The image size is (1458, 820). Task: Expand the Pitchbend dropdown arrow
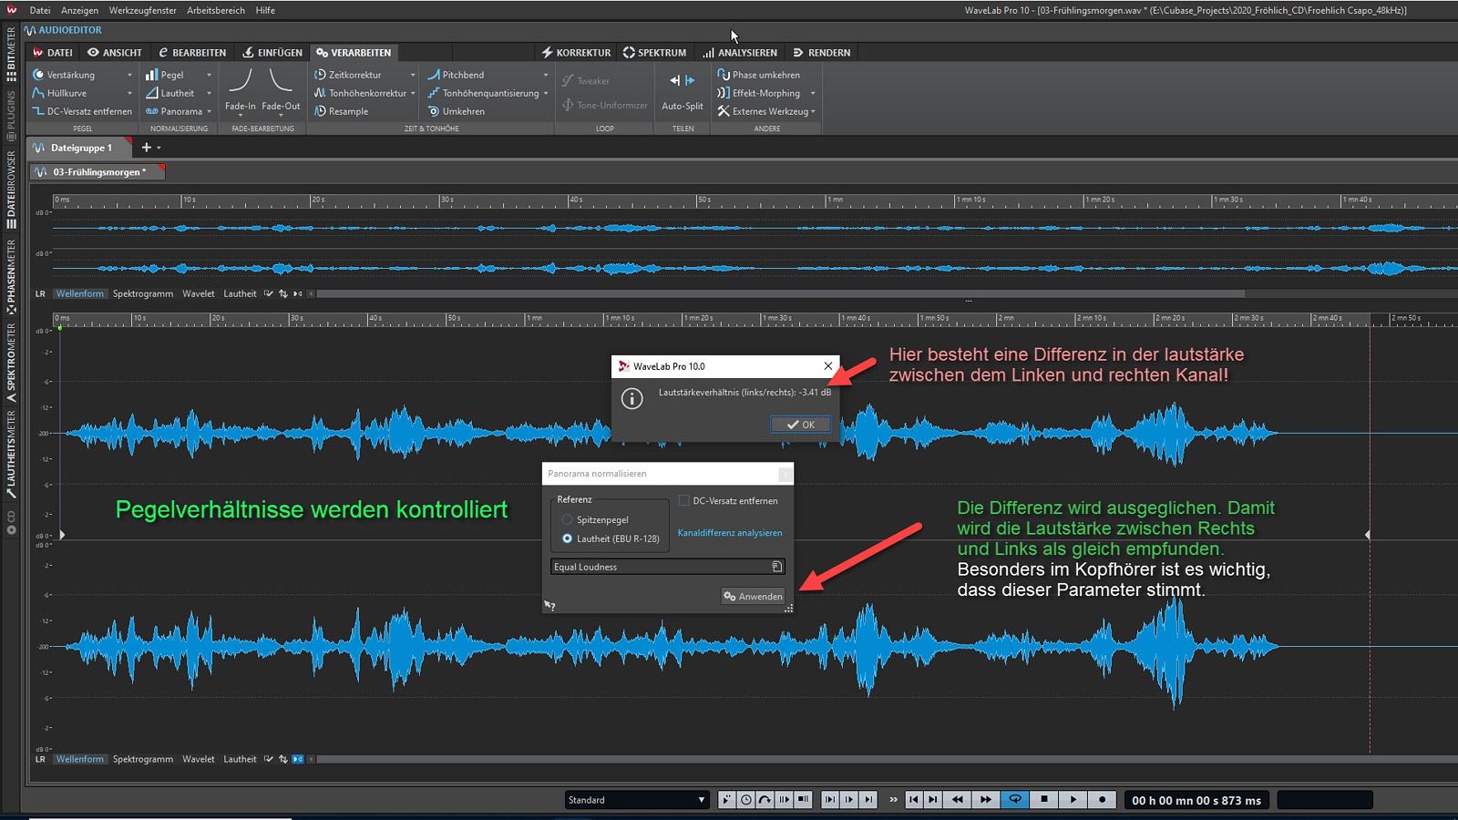tap(546, 75)
